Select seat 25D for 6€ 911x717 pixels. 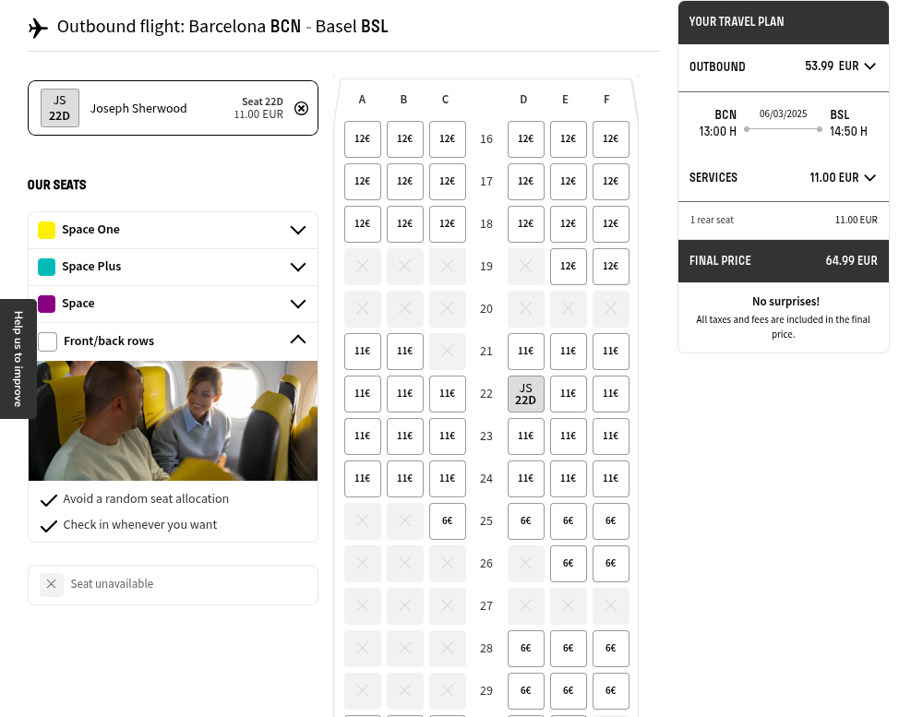coord(526,521)
